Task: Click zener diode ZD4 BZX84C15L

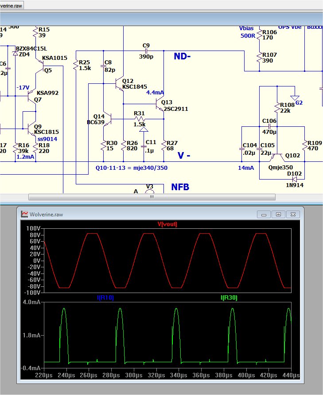Action: (x=16, y=53)
